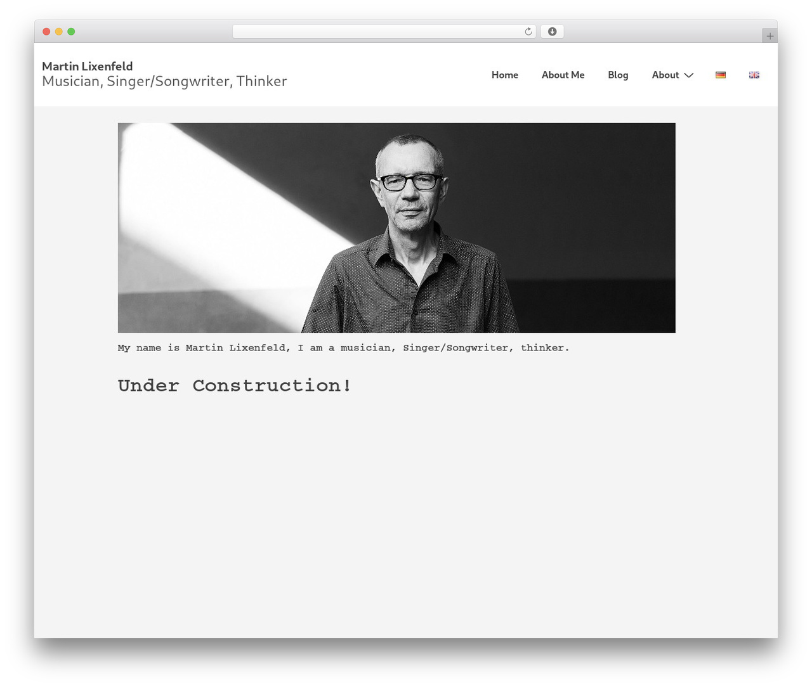The height and width of the screenshot is (687, 812).
Task: Go to the About Me page
Action: 563,75
